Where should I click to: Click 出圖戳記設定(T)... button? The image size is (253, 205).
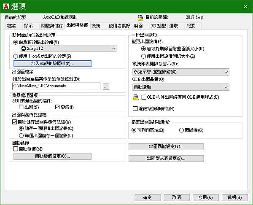pos(166,146)
